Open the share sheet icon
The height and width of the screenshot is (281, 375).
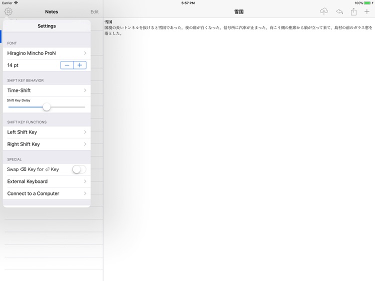[x=353, y=11]
